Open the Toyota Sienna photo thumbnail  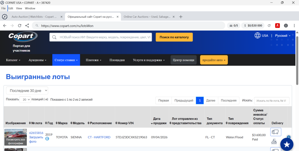click(x=16, y=137)
